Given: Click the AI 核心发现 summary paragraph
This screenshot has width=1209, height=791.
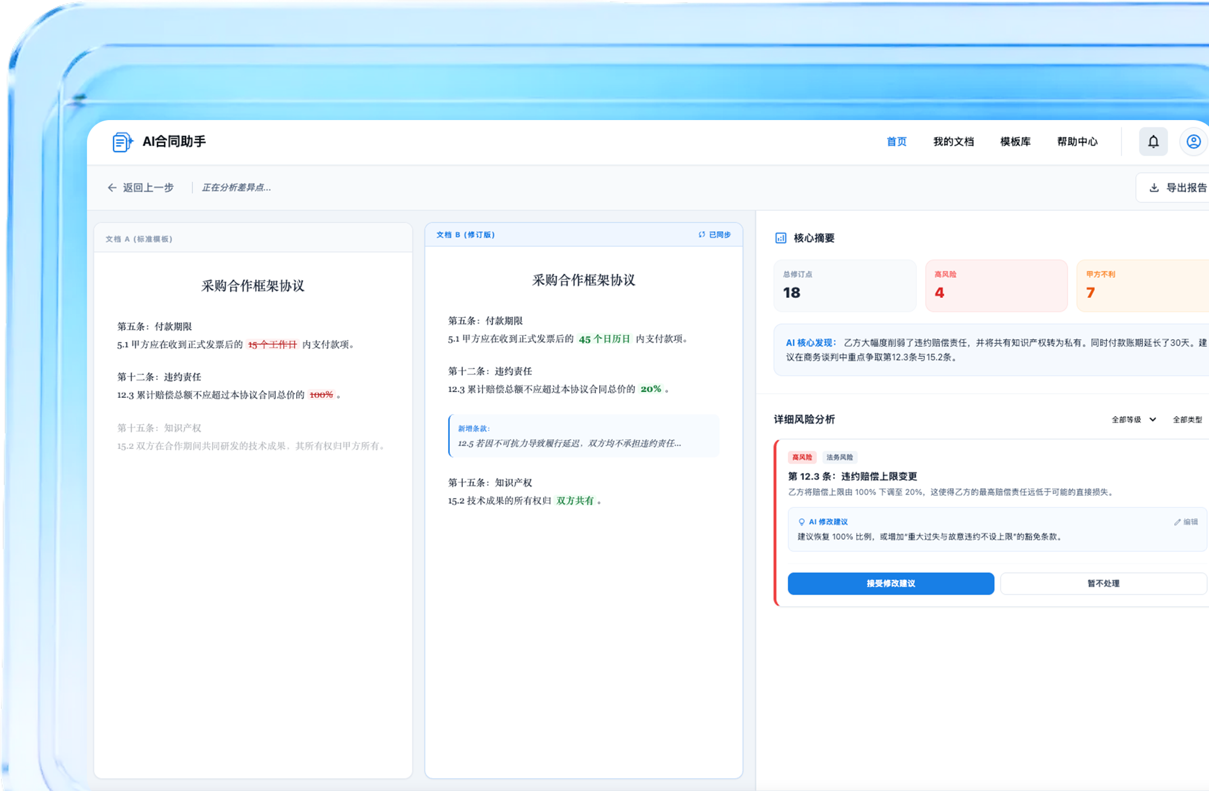Looking at the screenshot, I should [x=996, y=349].
